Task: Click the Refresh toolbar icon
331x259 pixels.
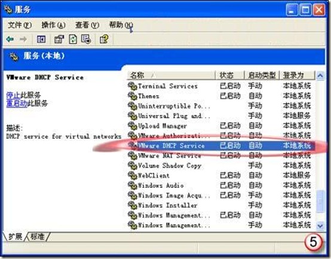Action: pos(73,39)
